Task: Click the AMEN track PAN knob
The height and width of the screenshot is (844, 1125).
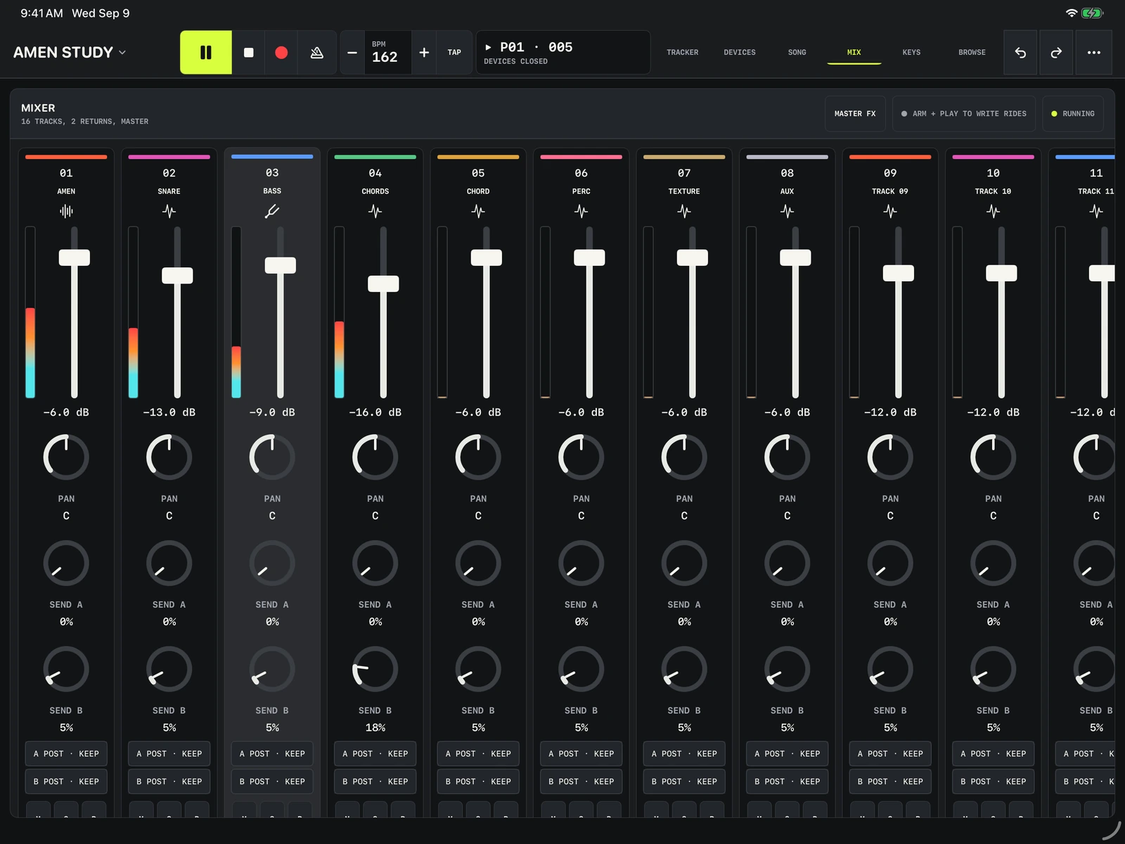Action: pyautogui.click(x=66, y=457)
